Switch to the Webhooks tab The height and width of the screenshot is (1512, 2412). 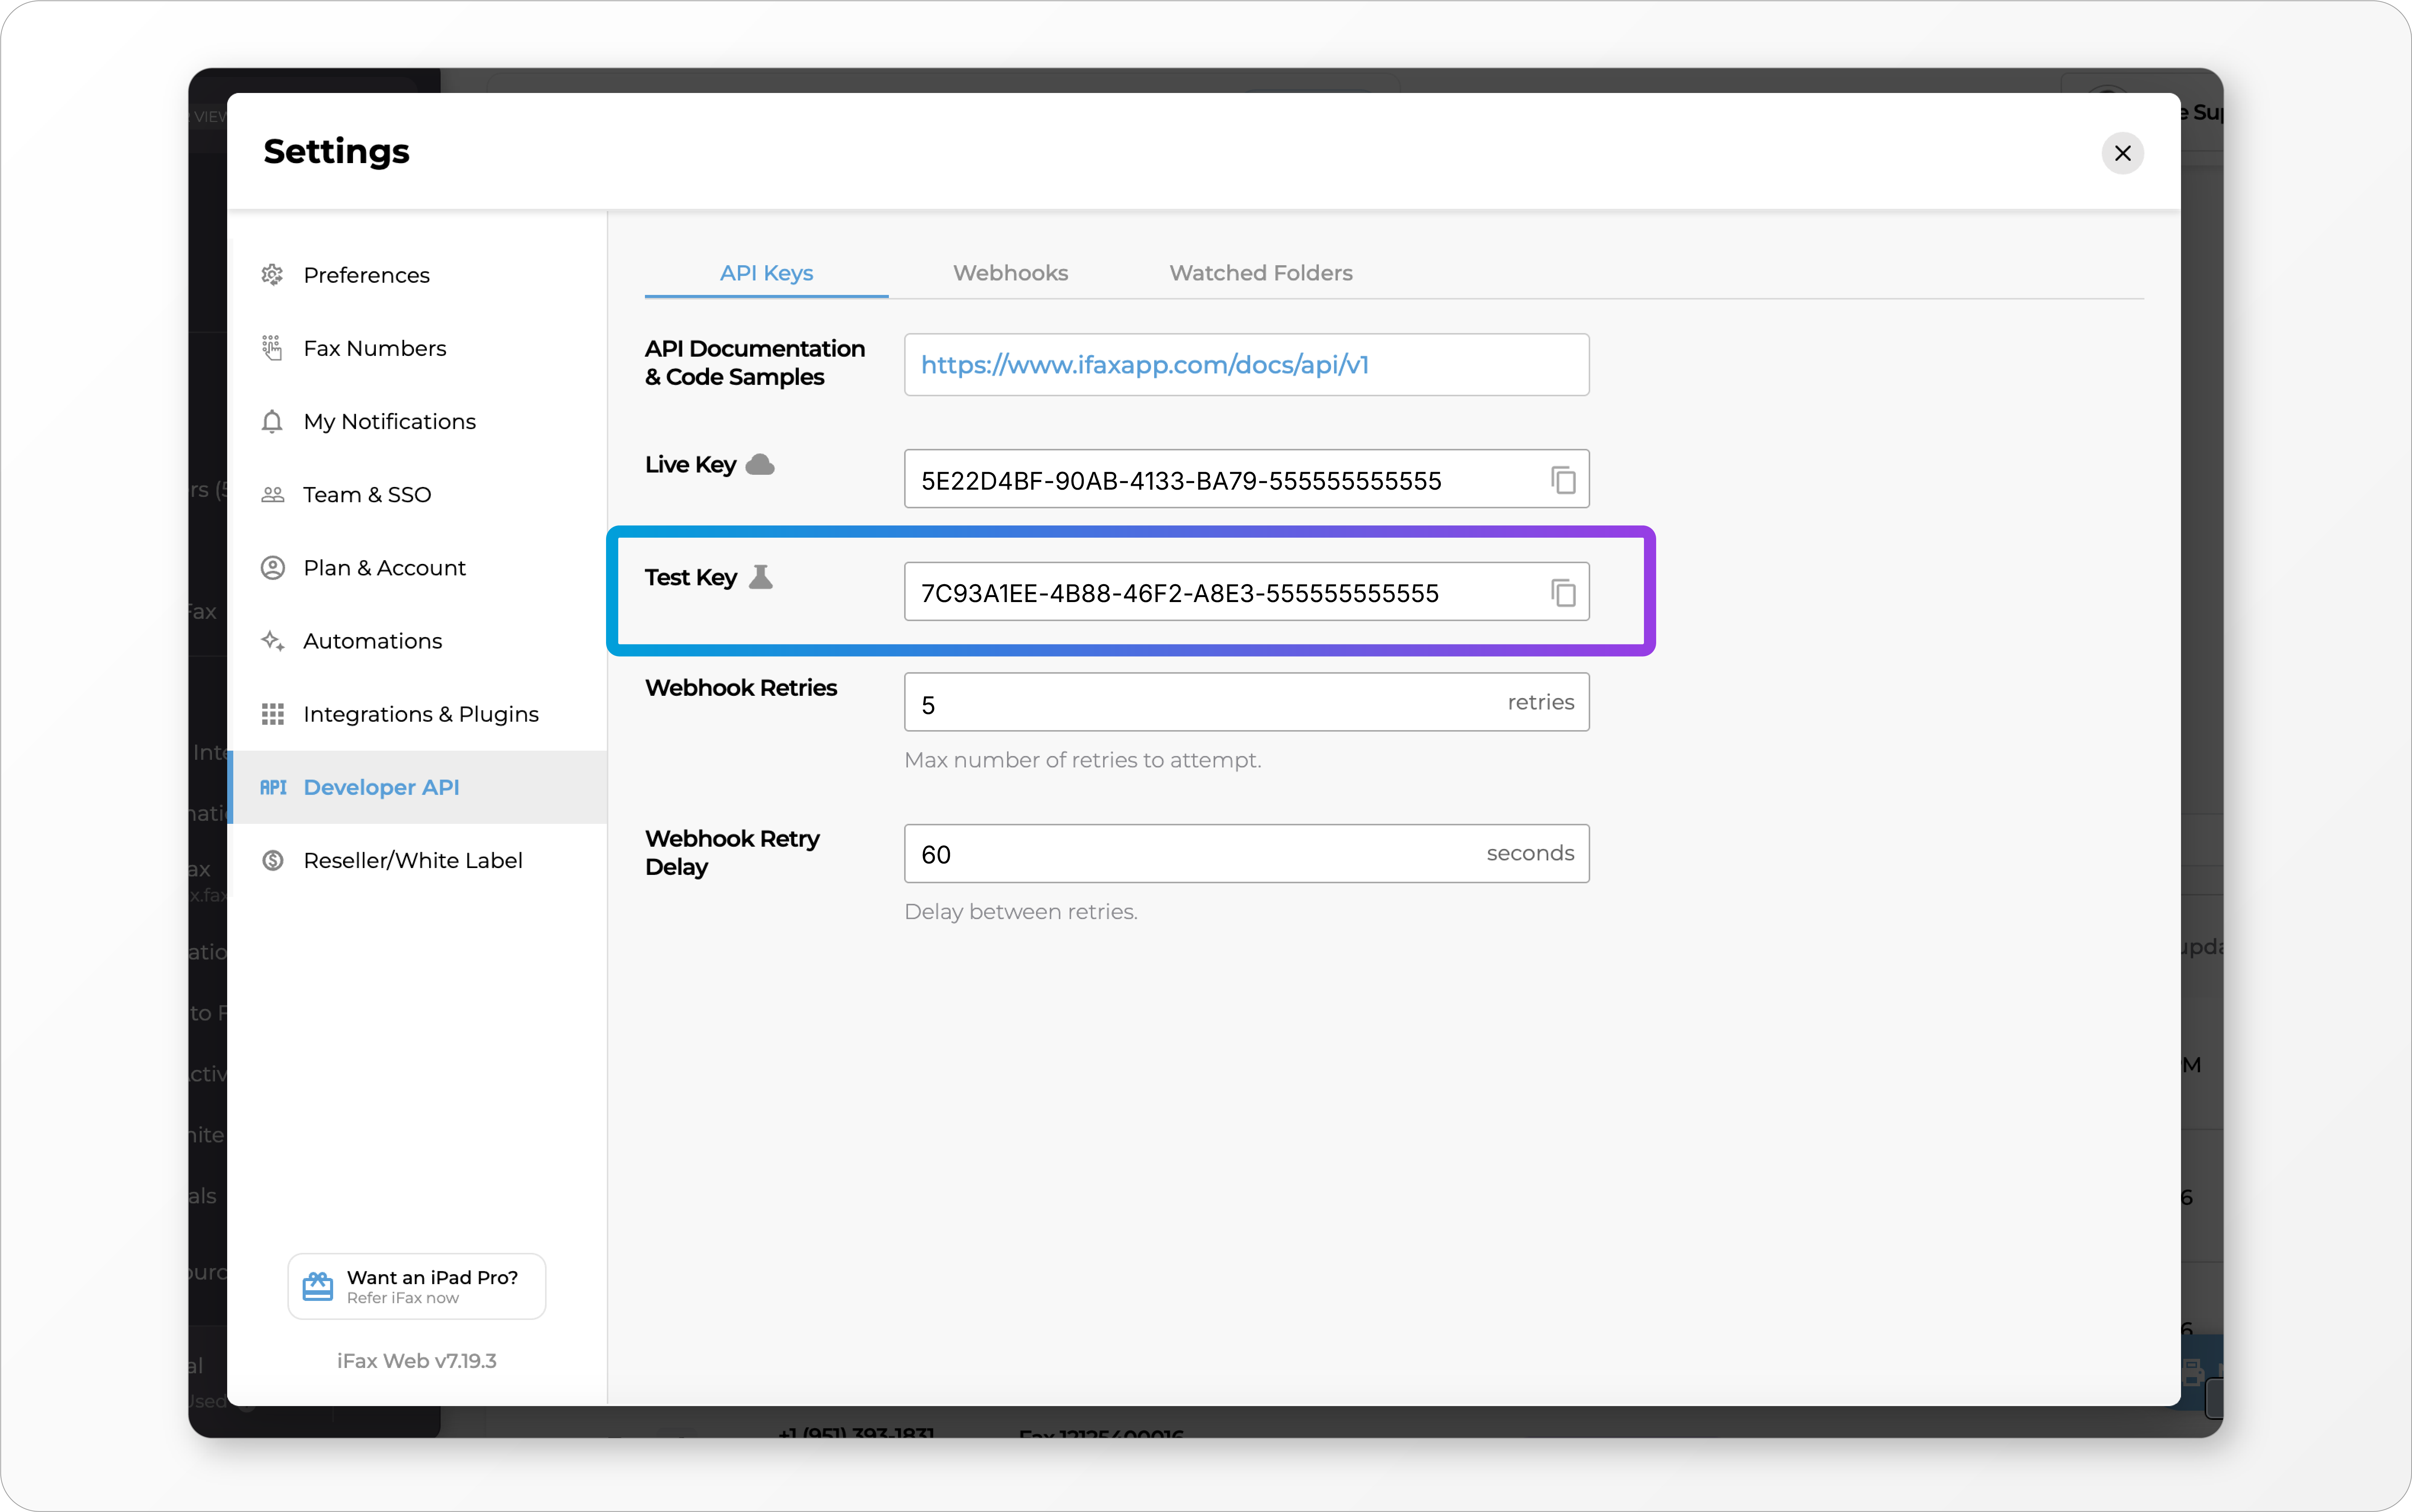1010,273
